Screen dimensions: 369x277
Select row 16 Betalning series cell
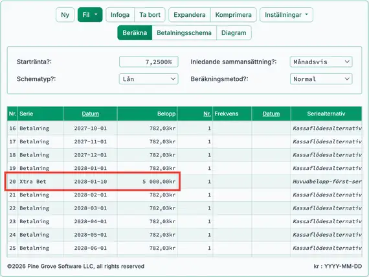[41, 128]
